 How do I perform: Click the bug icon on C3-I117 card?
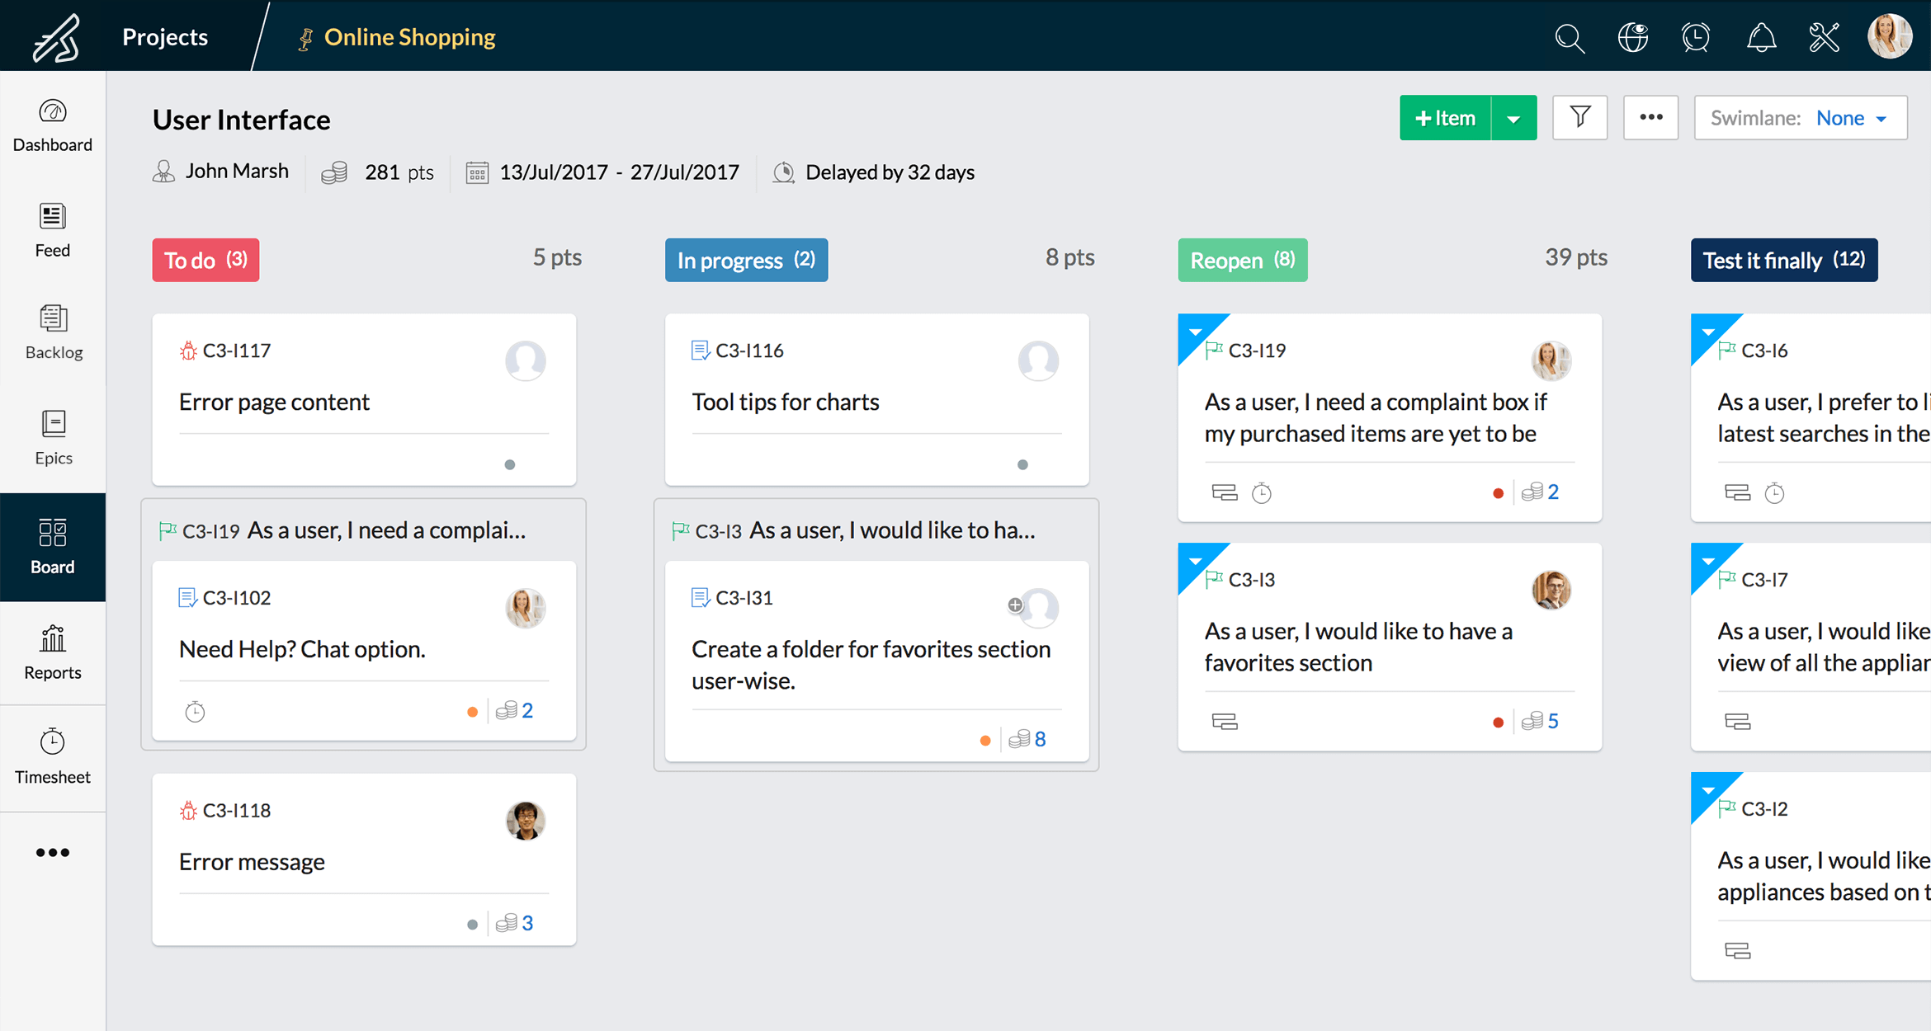pyautogui.click(x=188, y=351)
